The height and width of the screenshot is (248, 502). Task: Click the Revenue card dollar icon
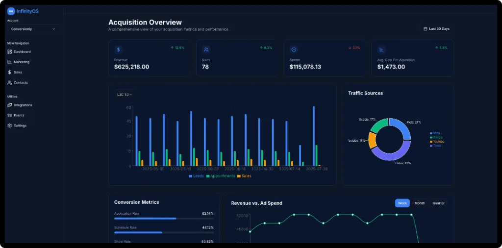(118, 50)
